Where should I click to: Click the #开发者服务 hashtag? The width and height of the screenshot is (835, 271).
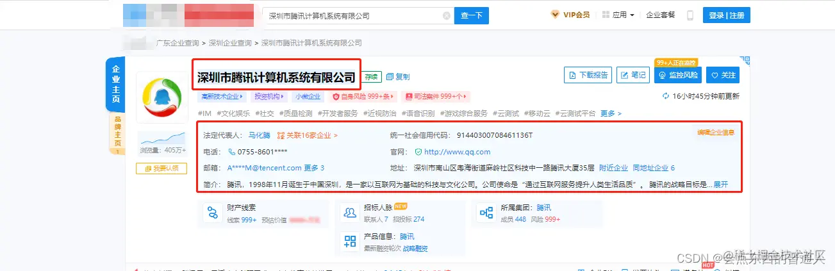tap(338, 113)
